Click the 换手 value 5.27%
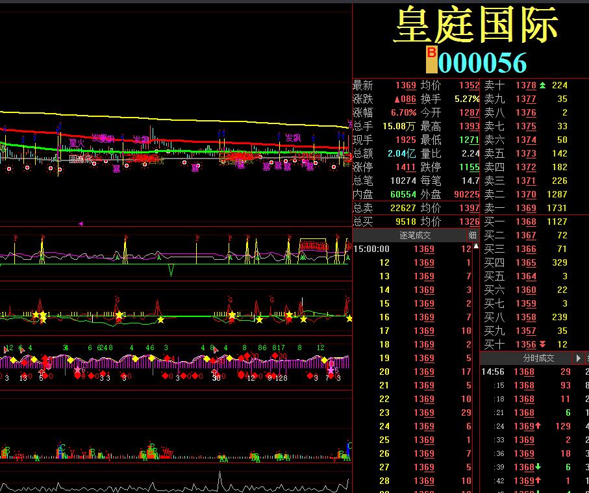 tap(467, 99)
